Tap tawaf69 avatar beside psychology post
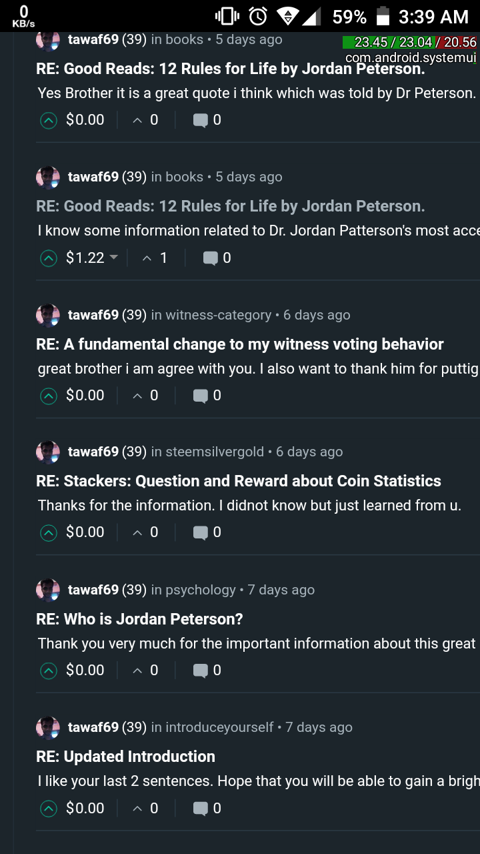 [x=48, y=590]
